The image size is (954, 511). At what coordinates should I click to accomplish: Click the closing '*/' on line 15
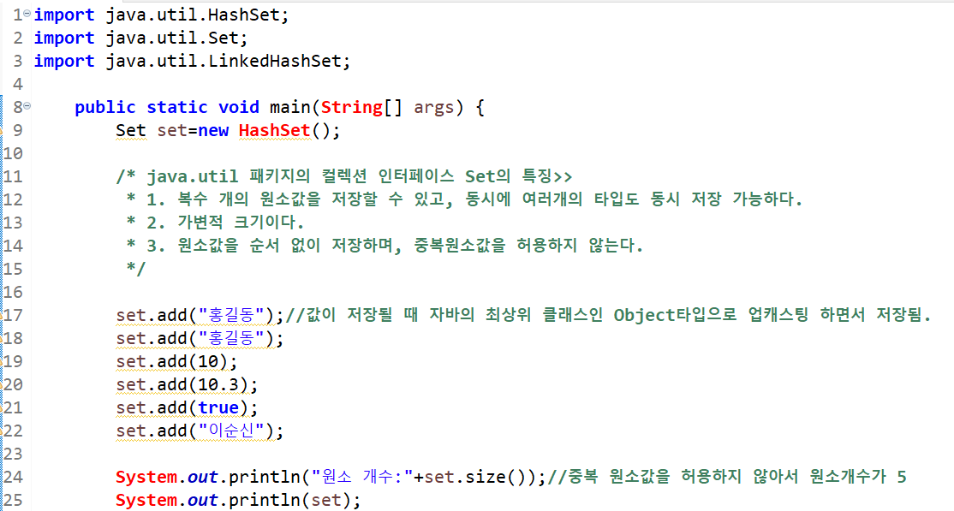(136, 268)
